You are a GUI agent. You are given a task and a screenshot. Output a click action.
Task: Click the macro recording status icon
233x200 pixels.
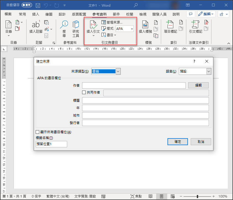[103, 196]
